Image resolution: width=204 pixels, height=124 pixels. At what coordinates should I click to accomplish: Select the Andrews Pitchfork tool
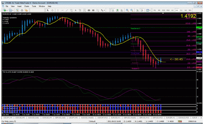point(98,10)
